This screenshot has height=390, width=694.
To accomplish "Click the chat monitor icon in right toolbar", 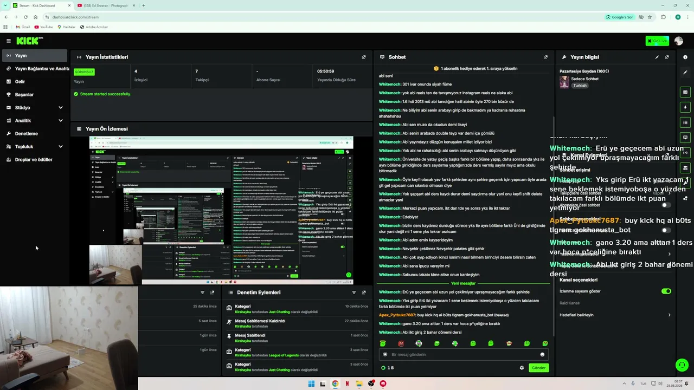I will coord(685,138).
